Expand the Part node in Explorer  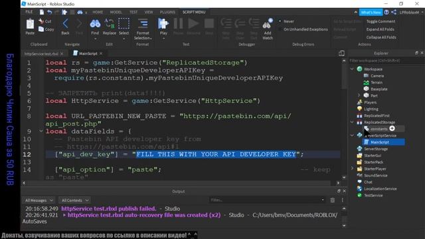359,96
